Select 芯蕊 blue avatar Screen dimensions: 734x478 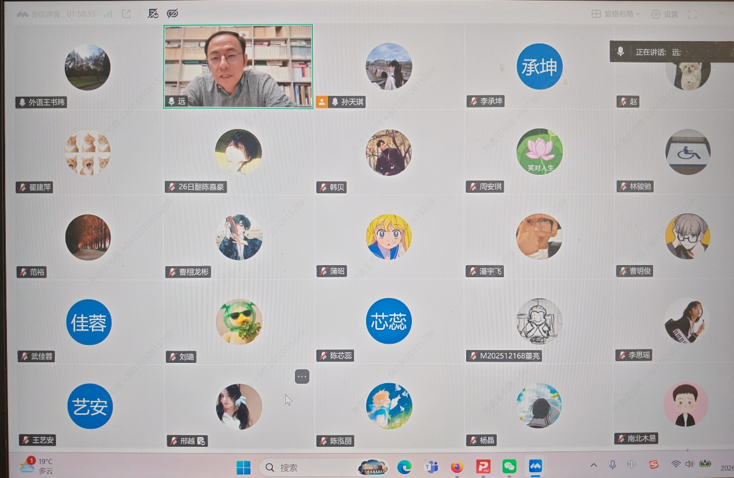(x=389, y=321)
